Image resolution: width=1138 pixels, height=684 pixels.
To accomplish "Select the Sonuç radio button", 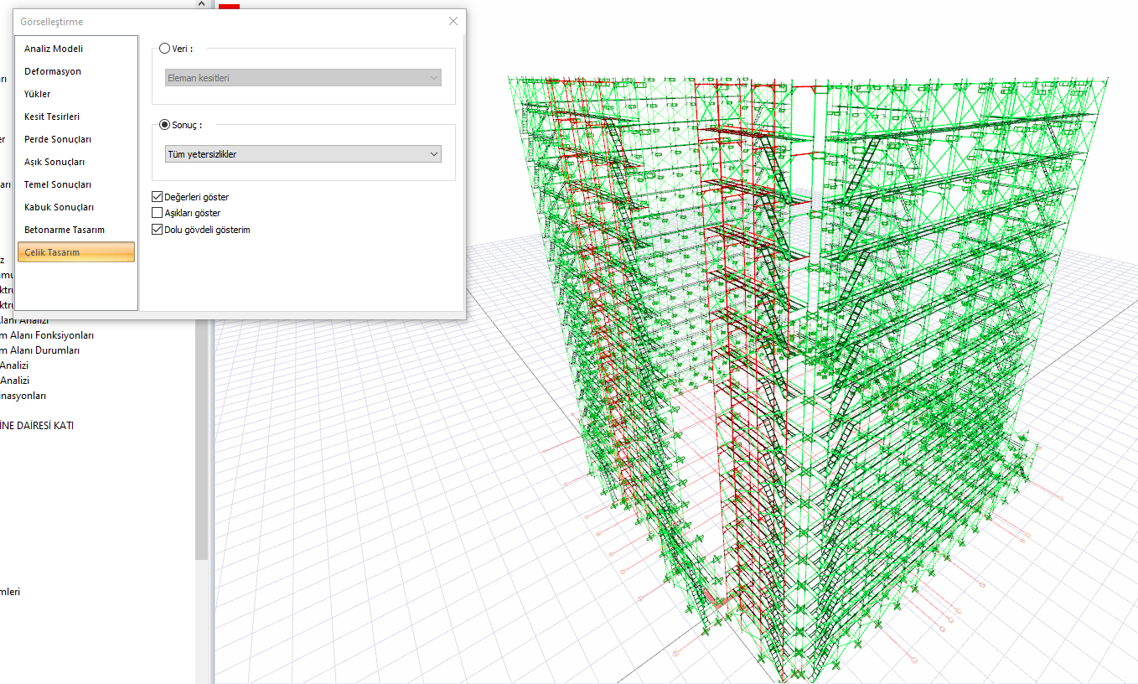I will coord(164,124).
